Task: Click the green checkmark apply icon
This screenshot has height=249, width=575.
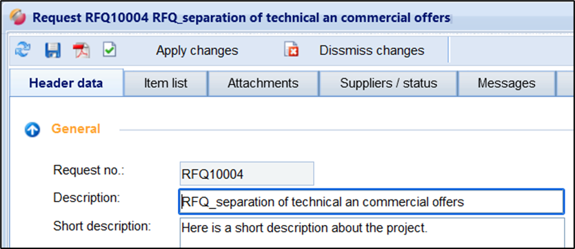Action: [110, 50]
